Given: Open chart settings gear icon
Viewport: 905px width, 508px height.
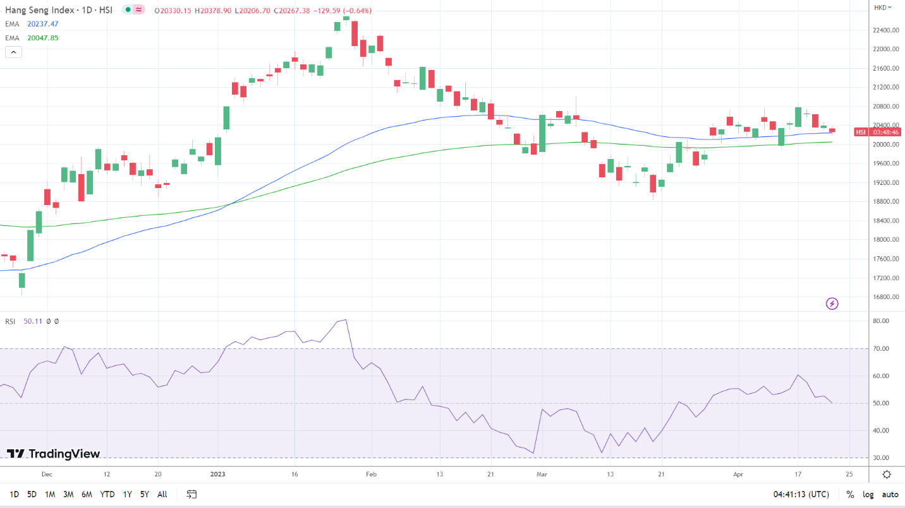Looking at the screenshot, I should (887, 475).
